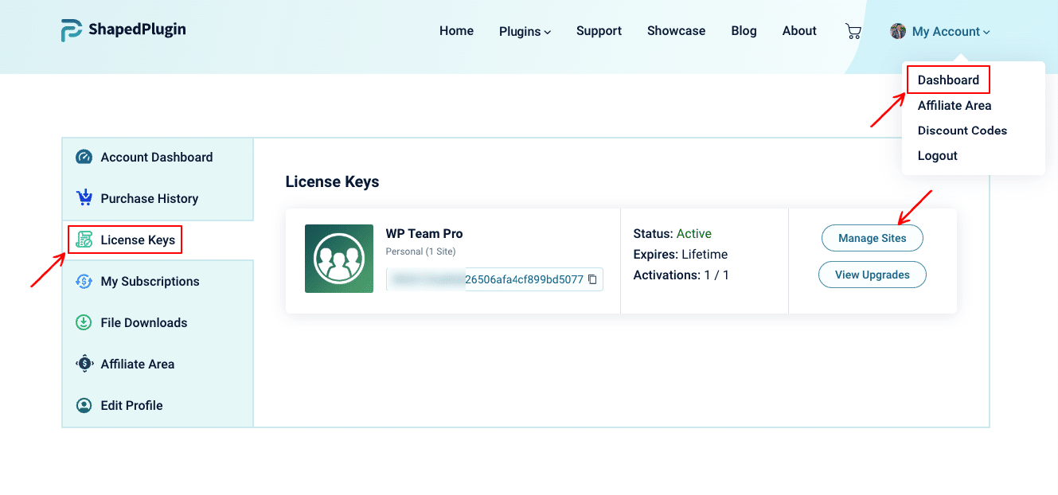Click the license key text field

(x=494, y=279)
